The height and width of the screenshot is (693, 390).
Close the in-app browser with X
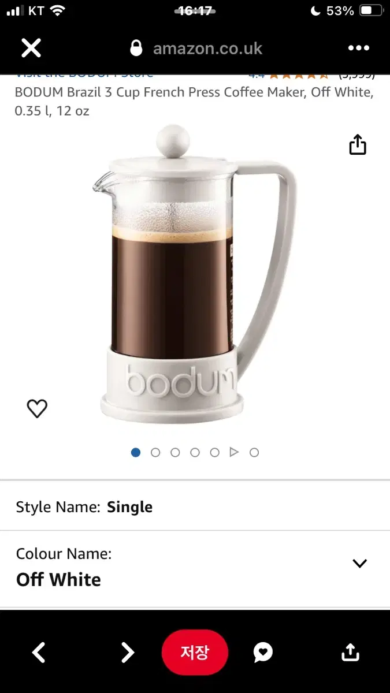pyautogui.click(x=31, y=48)
